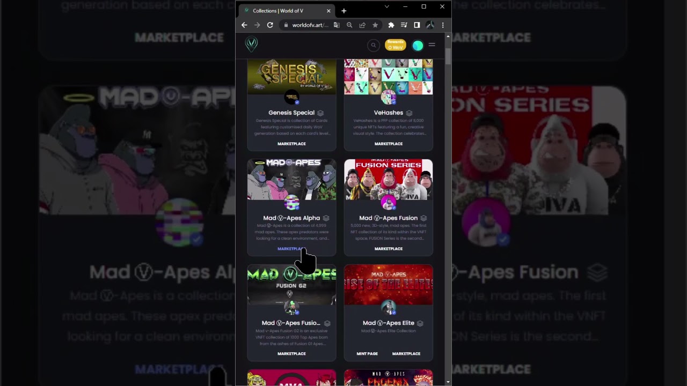Open Marketplace under Mad Ⓥ-Apes Fusion
This screenshot has width=687, height=386.
[x=389, y=249]
